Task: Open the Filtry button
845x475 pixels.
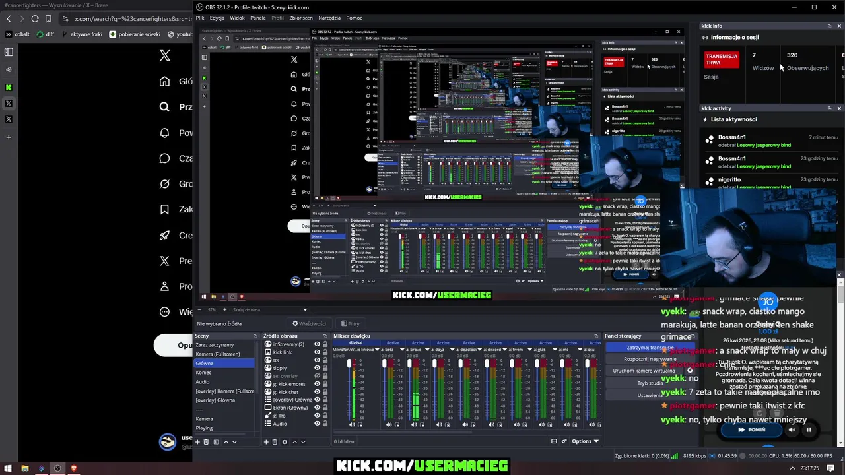Action: [x=351, y=323]
